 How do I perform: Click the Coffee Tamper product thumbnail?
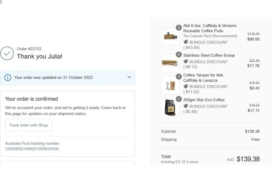(170, 85)
